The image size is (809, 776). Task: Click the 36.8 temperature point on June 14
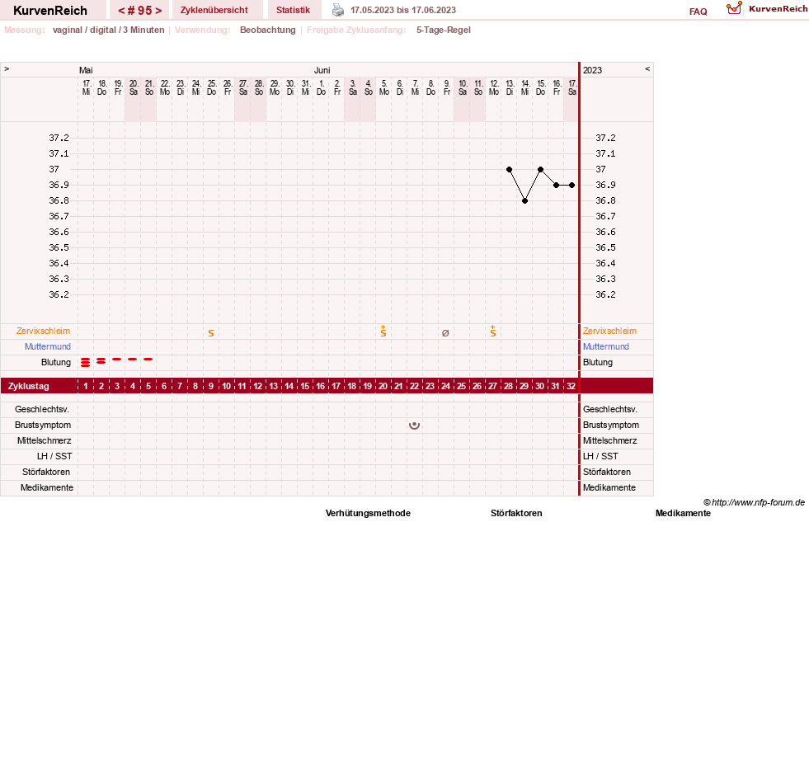(x=524, y=200)
